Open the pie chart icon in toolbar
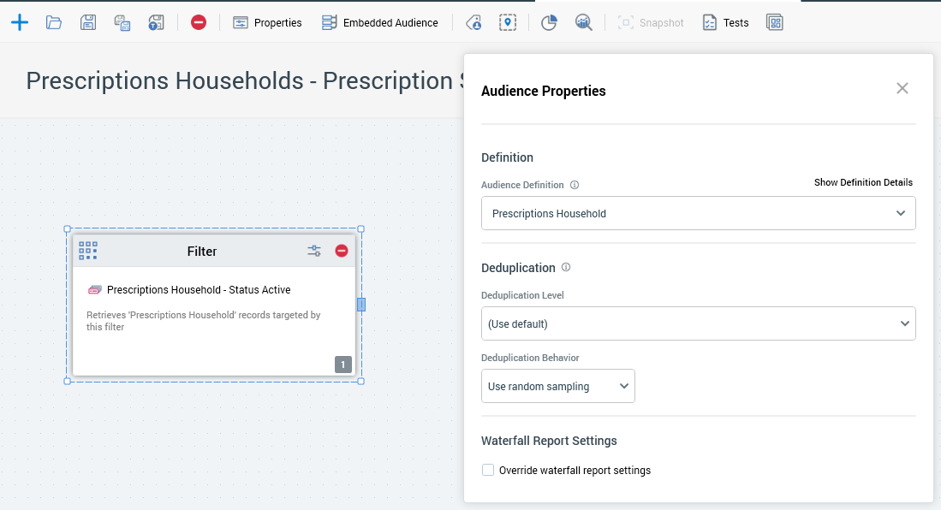Viewport: 941px width, 510px height. point(549,22)
